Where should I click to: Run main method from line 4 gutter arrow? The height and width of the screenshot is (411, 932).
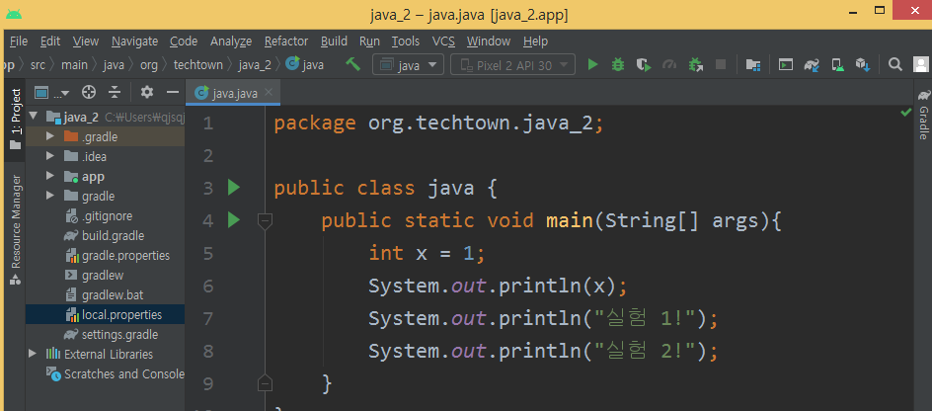(234, 220)
